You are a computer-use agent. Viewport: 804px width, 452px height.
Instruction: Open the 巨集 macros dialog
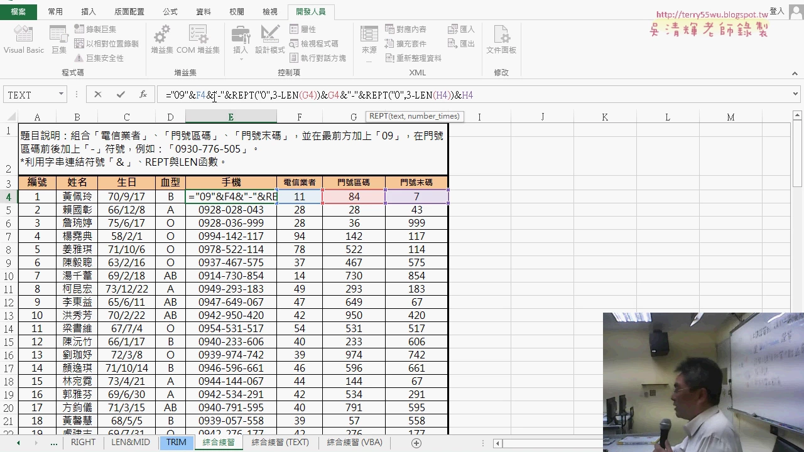[x=59, y=40]
